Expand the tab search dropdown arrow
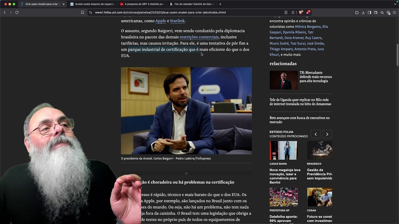The width and height of the screenshot is (399, 224). 395,4
